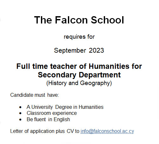Click the word 'Humanities' in the bold title
Image resolution: width=159 pixels, height=144 pixels.
click(109, 66)
